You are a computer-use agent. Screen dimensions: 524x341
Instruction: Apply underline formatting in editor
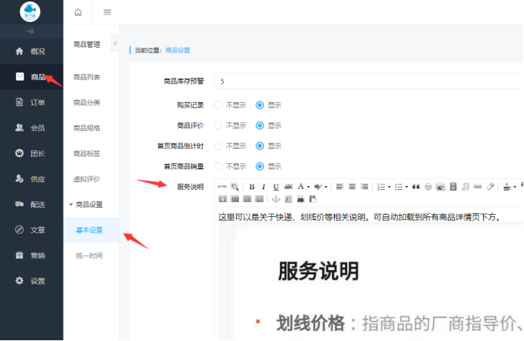276,186
